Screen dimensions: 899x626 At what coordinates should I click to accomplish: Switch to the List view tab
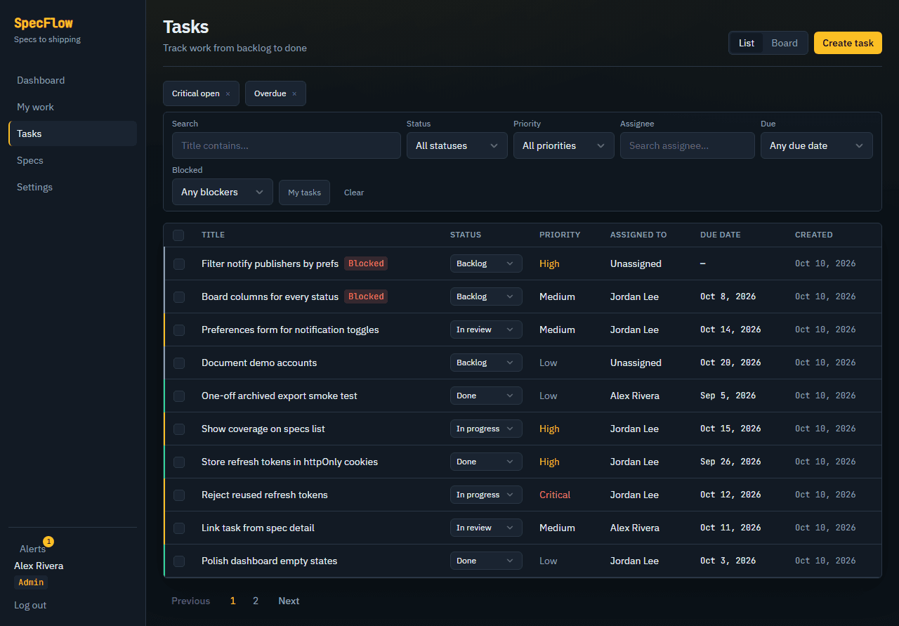coord(747,43)
